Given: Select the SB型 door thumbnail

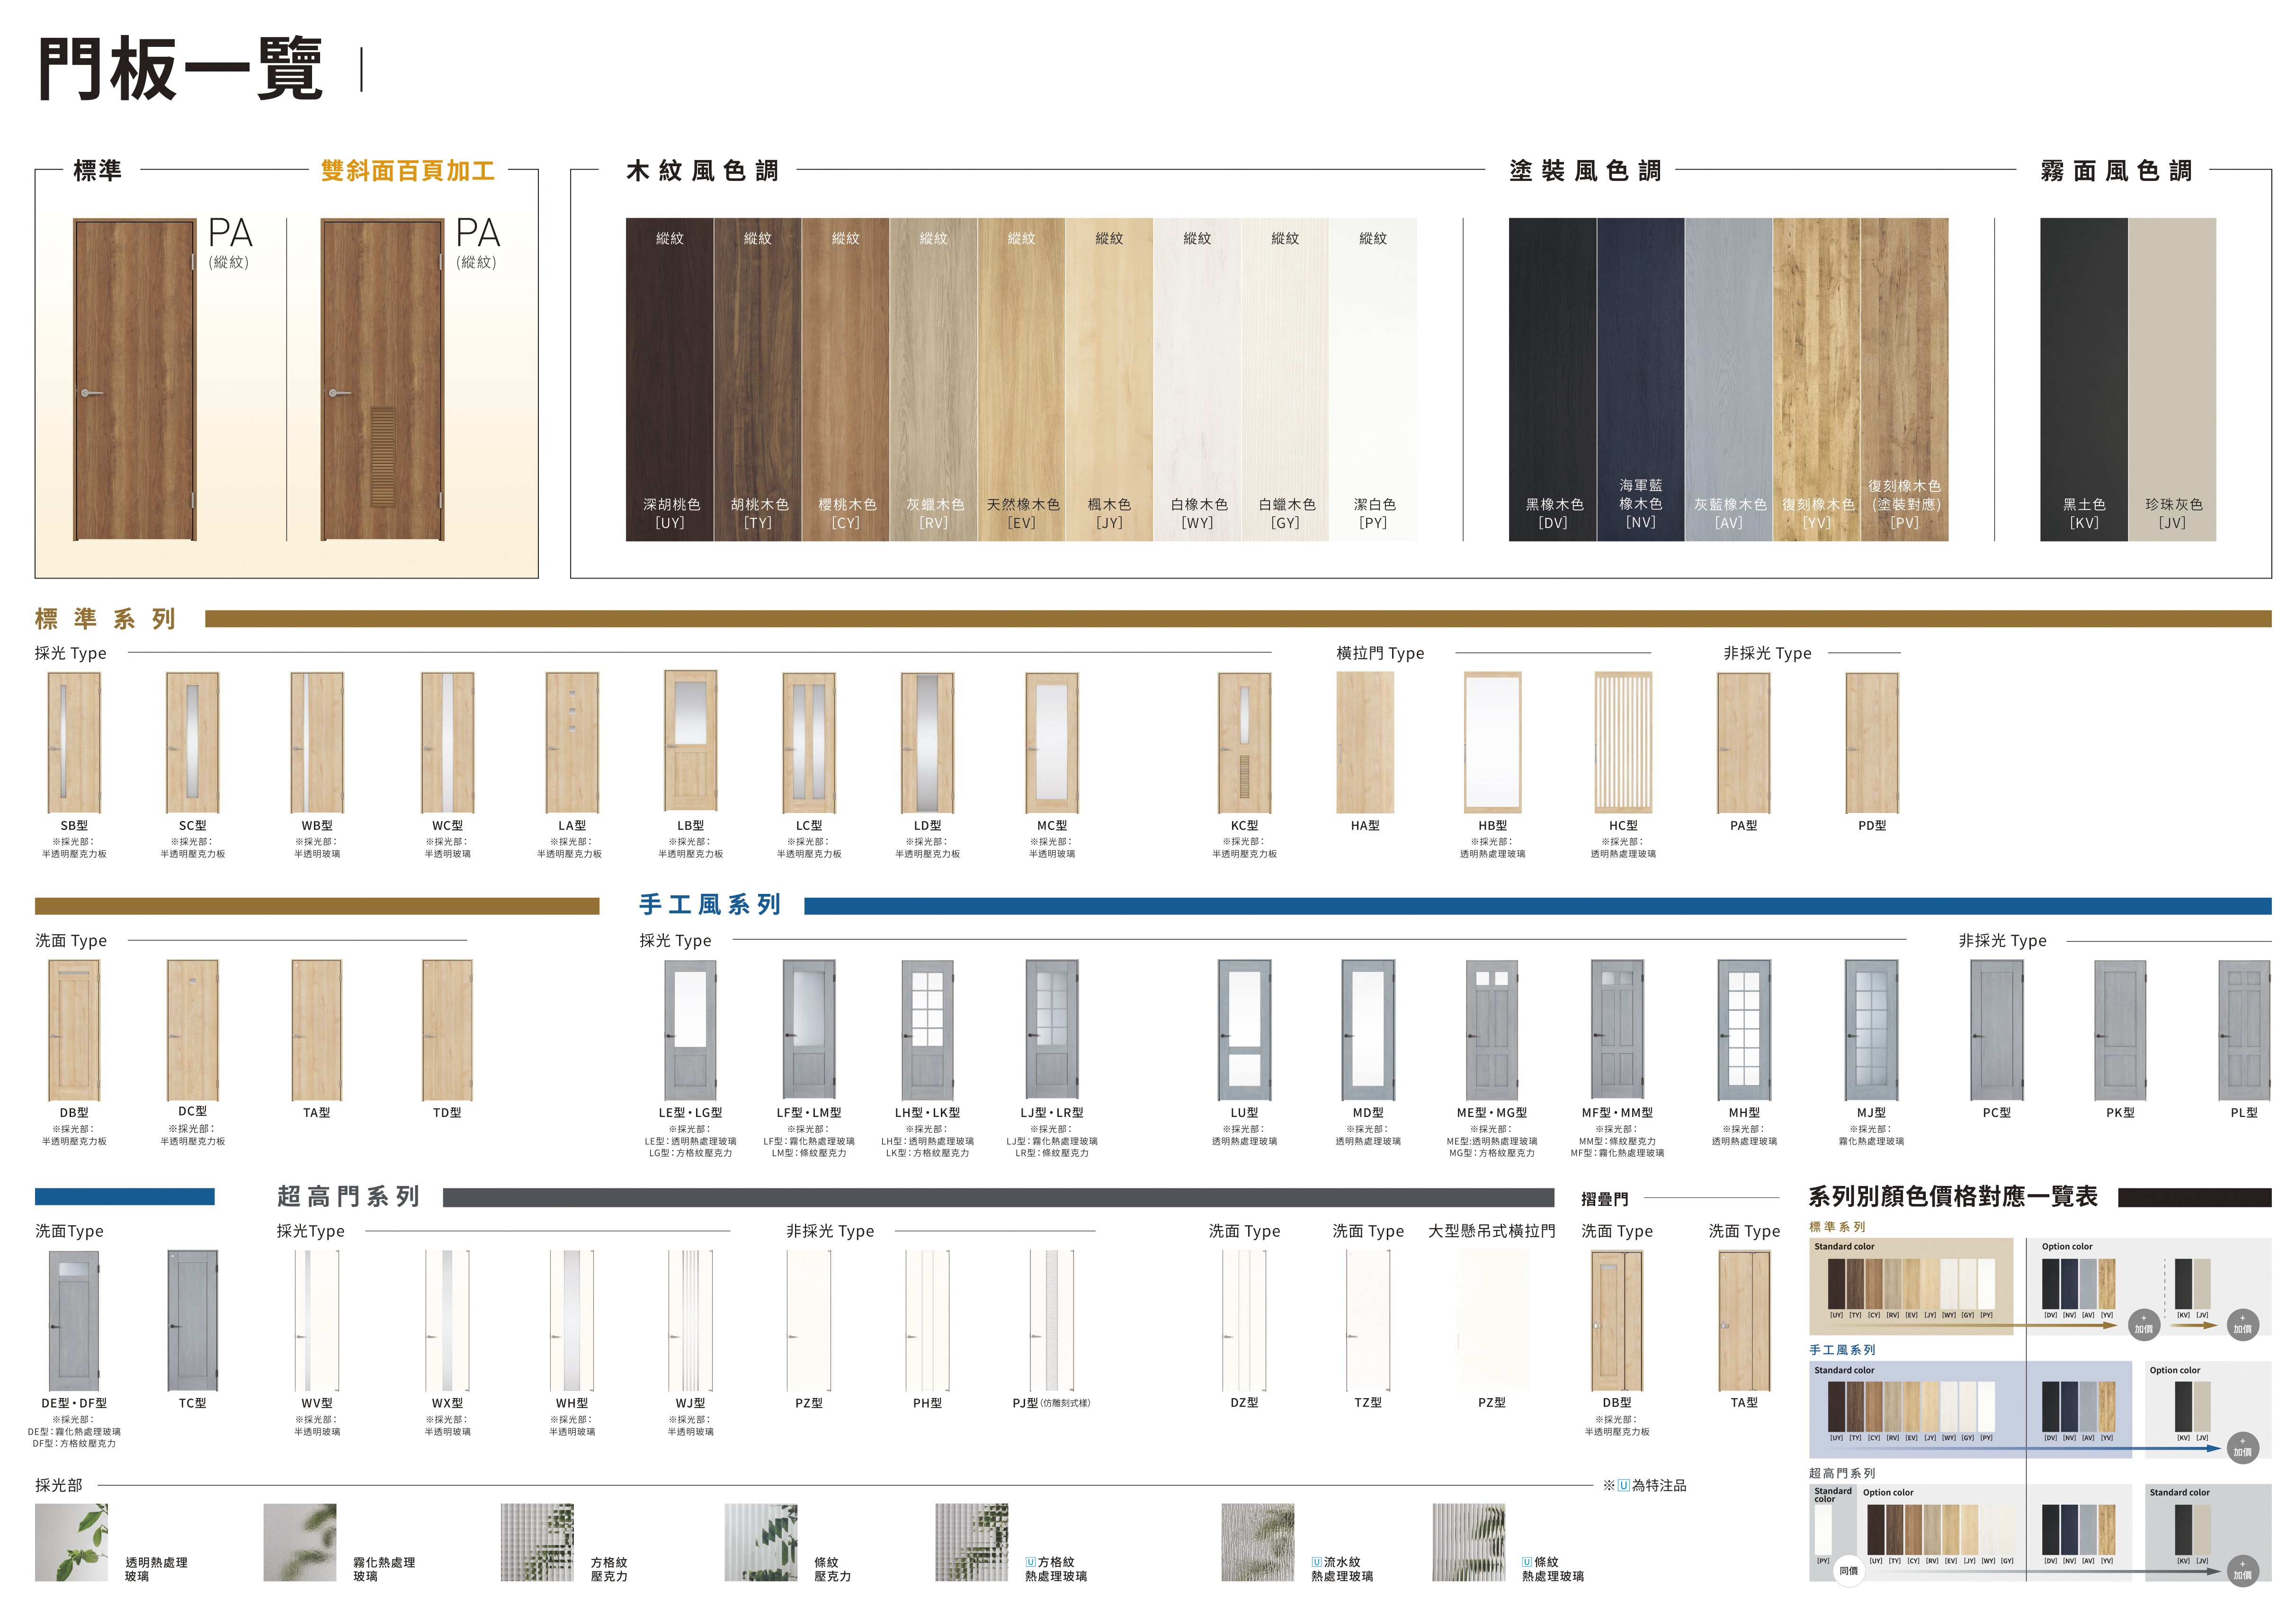Looking at the screenshot, I should [74, 742].
